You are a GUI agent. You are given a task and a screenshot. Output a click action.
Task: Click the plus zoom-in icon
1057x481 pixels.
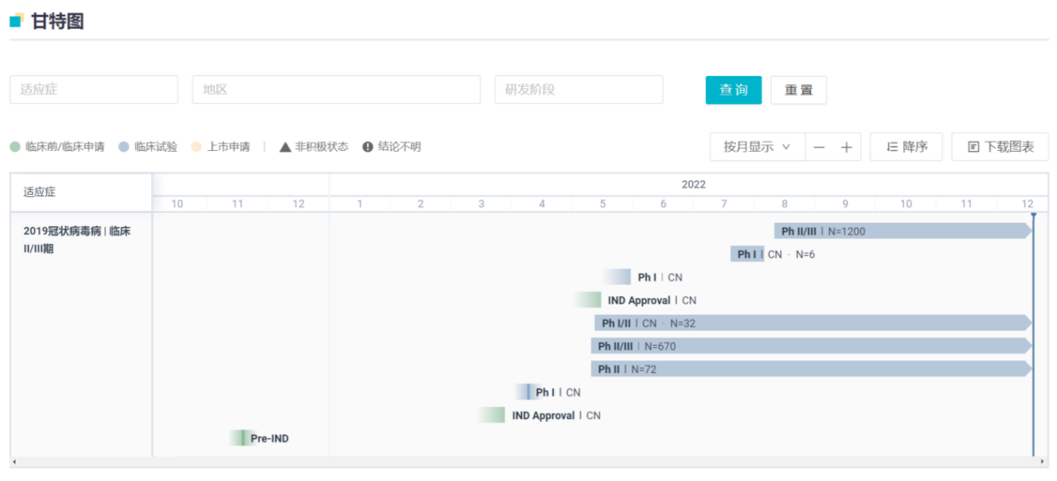click(846, 147)
